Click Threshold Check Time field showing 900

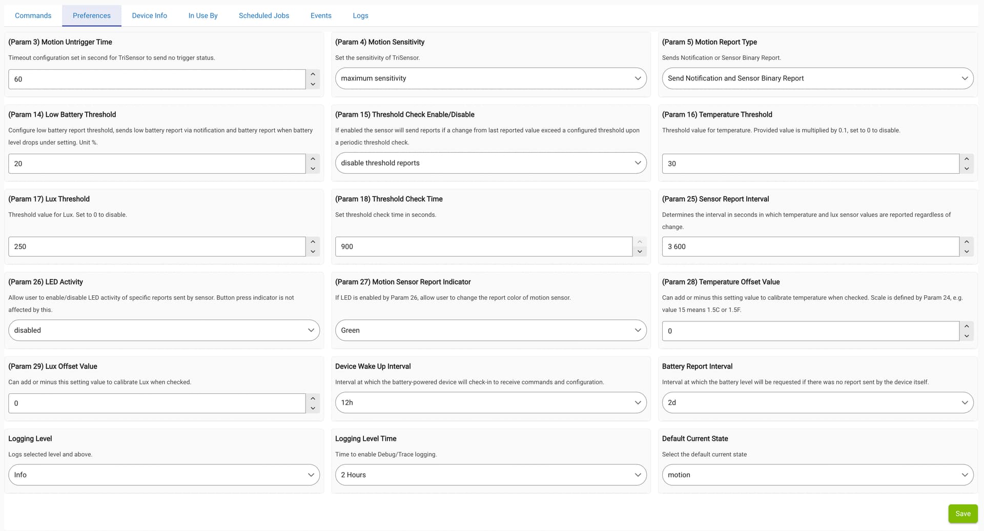click(483, 247)
